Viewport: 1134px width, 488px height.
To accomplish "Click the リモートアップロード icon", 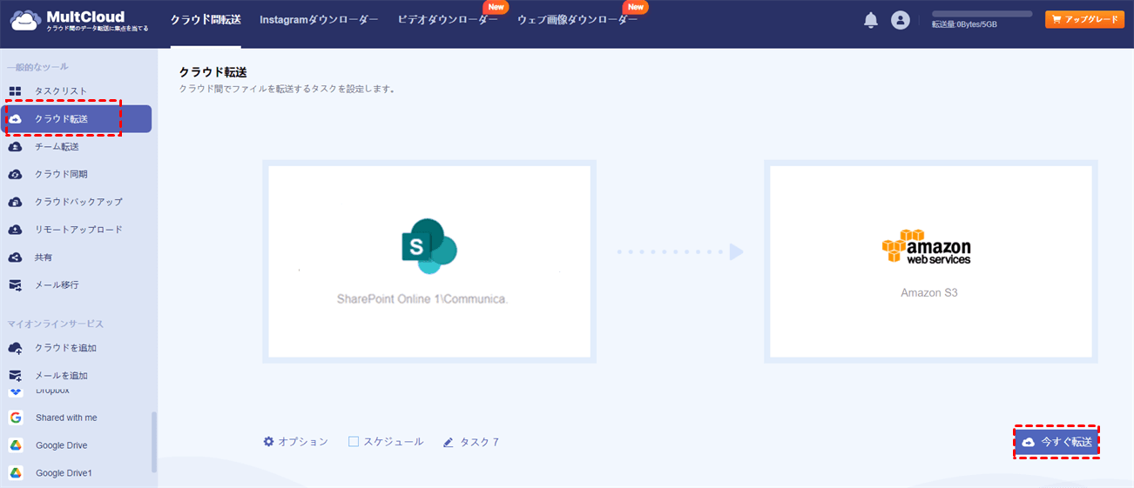I will tap(15, 230).
